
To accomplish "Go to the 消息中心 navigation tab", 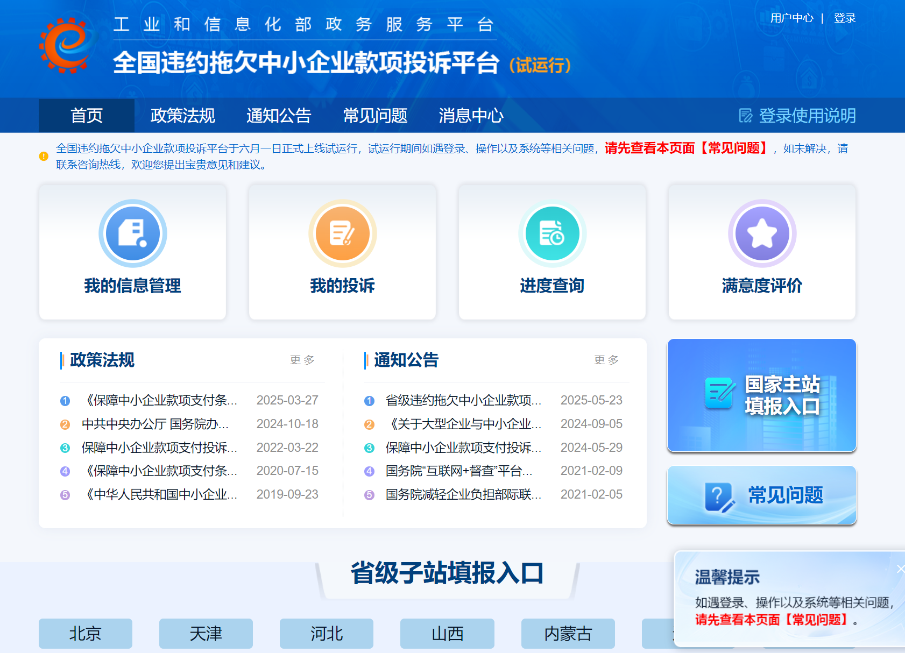I will tap(471, 116).
